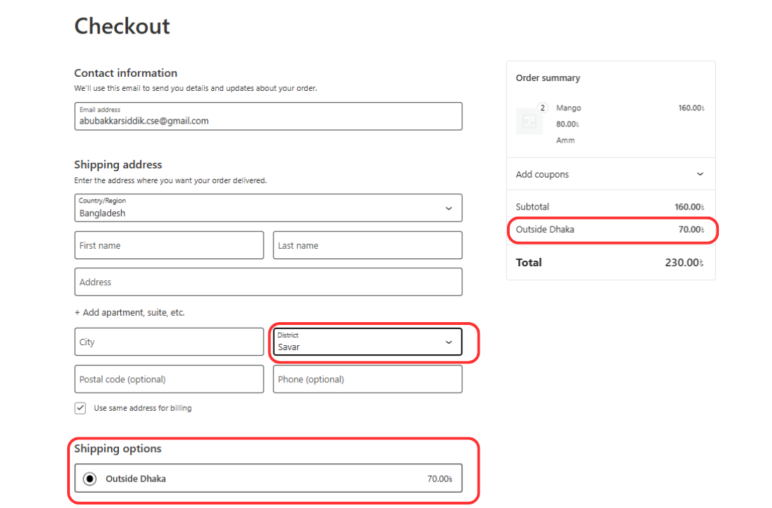Click the quantity badge on Mango item

point(542,108)
